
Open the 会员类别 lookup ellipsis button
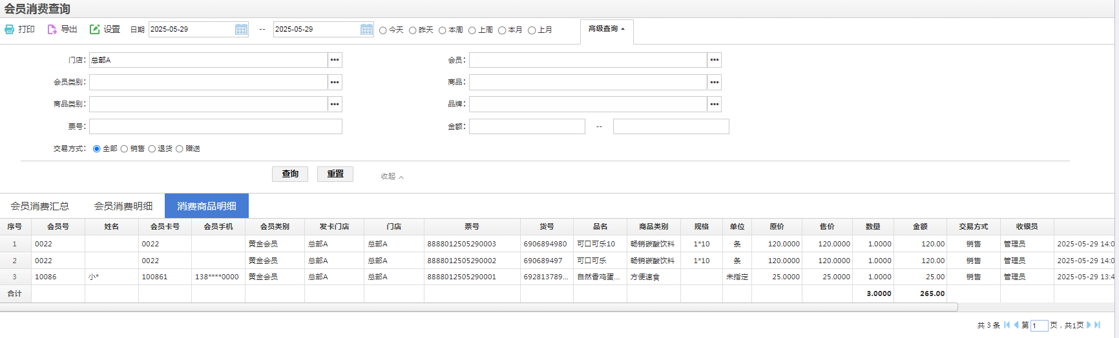tap(335, 82)
